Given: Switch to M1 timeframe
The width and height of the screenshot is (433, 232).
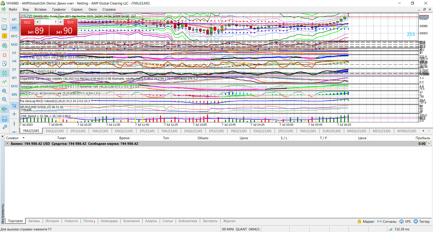Looking at the screenshot, I should 14,19.
